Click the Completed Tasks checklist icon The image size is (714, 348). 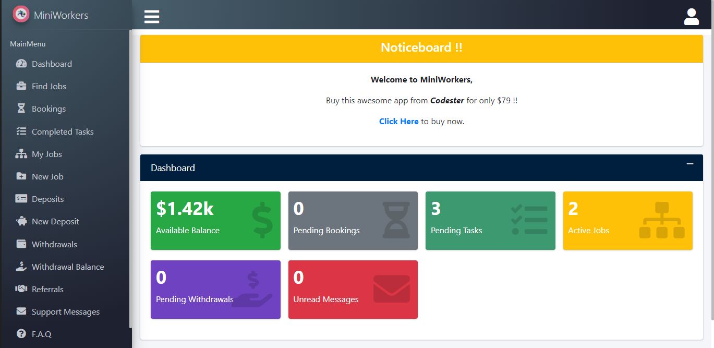click(x=21, y=131)
